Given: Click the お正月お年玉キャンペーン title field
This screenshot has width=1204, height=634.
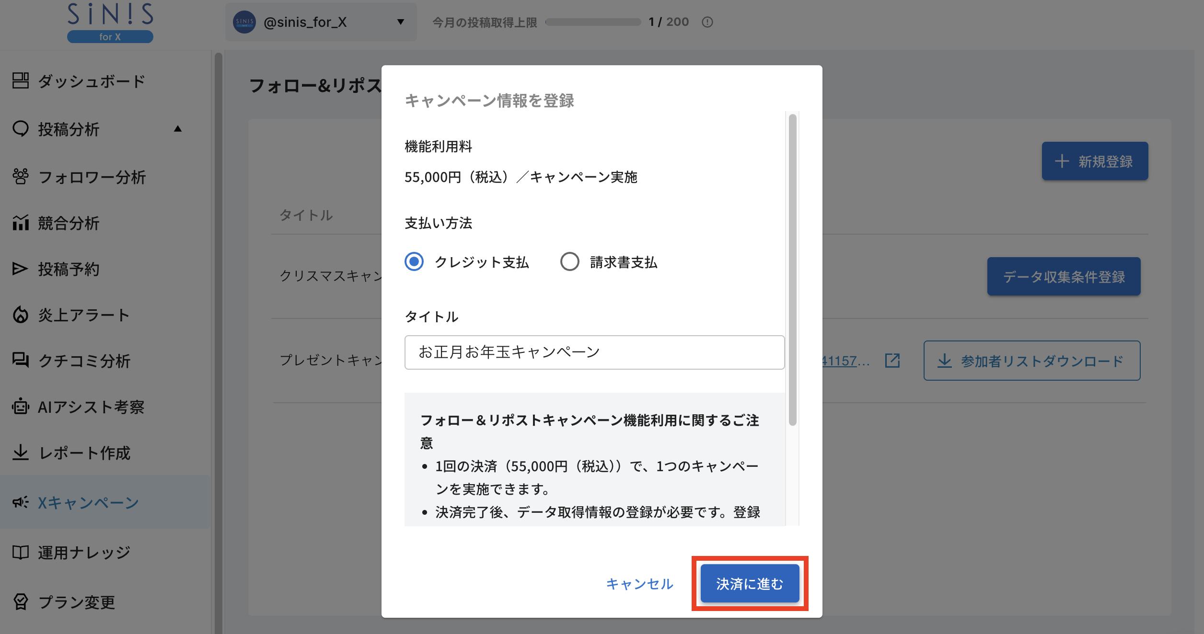Looking at the screenshot, I should click(x=594, y=352).
